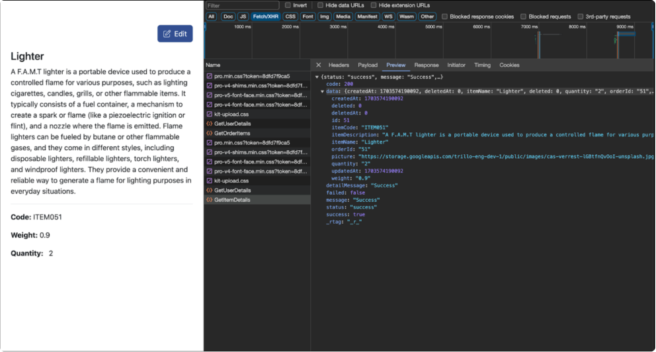Click the 9000 ms timeline marker
Screen dimensions: 656x352
pos(624,26)
